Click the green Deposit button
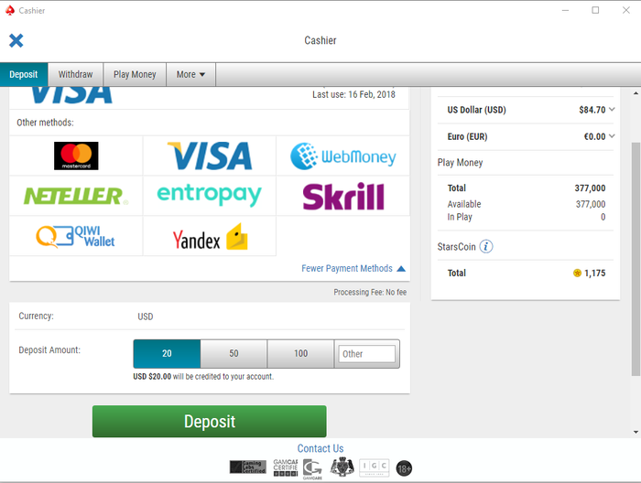The height and width of the screenshot is (483, 641). (210, 422)
